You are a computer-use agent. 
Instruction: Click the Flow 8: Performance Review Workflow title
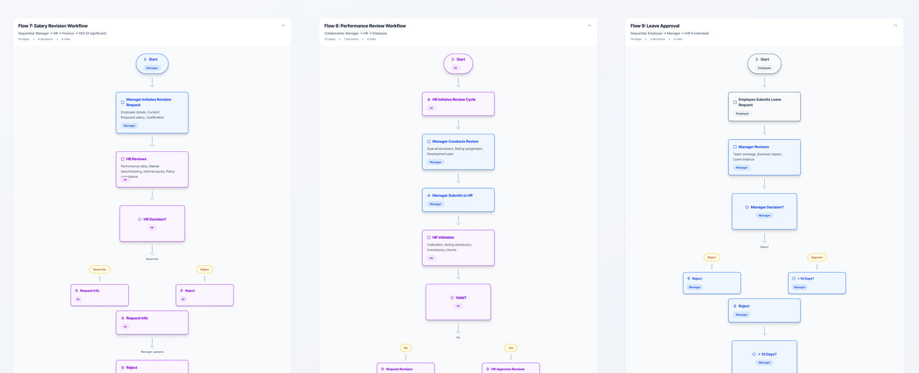point(365,26)
